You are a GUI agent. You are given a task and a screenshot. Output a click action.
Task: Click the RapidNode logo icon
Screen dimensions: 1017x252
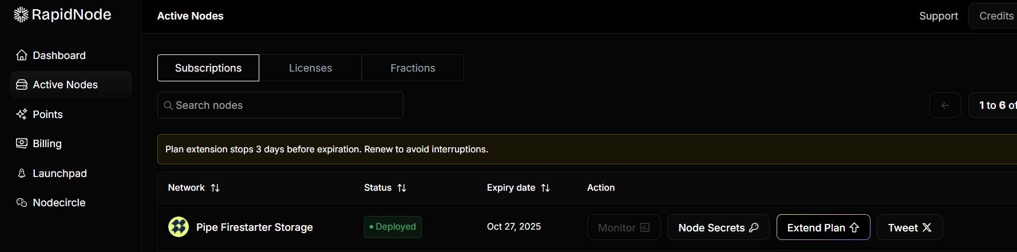pyautogui.click(x=21, y=15)
